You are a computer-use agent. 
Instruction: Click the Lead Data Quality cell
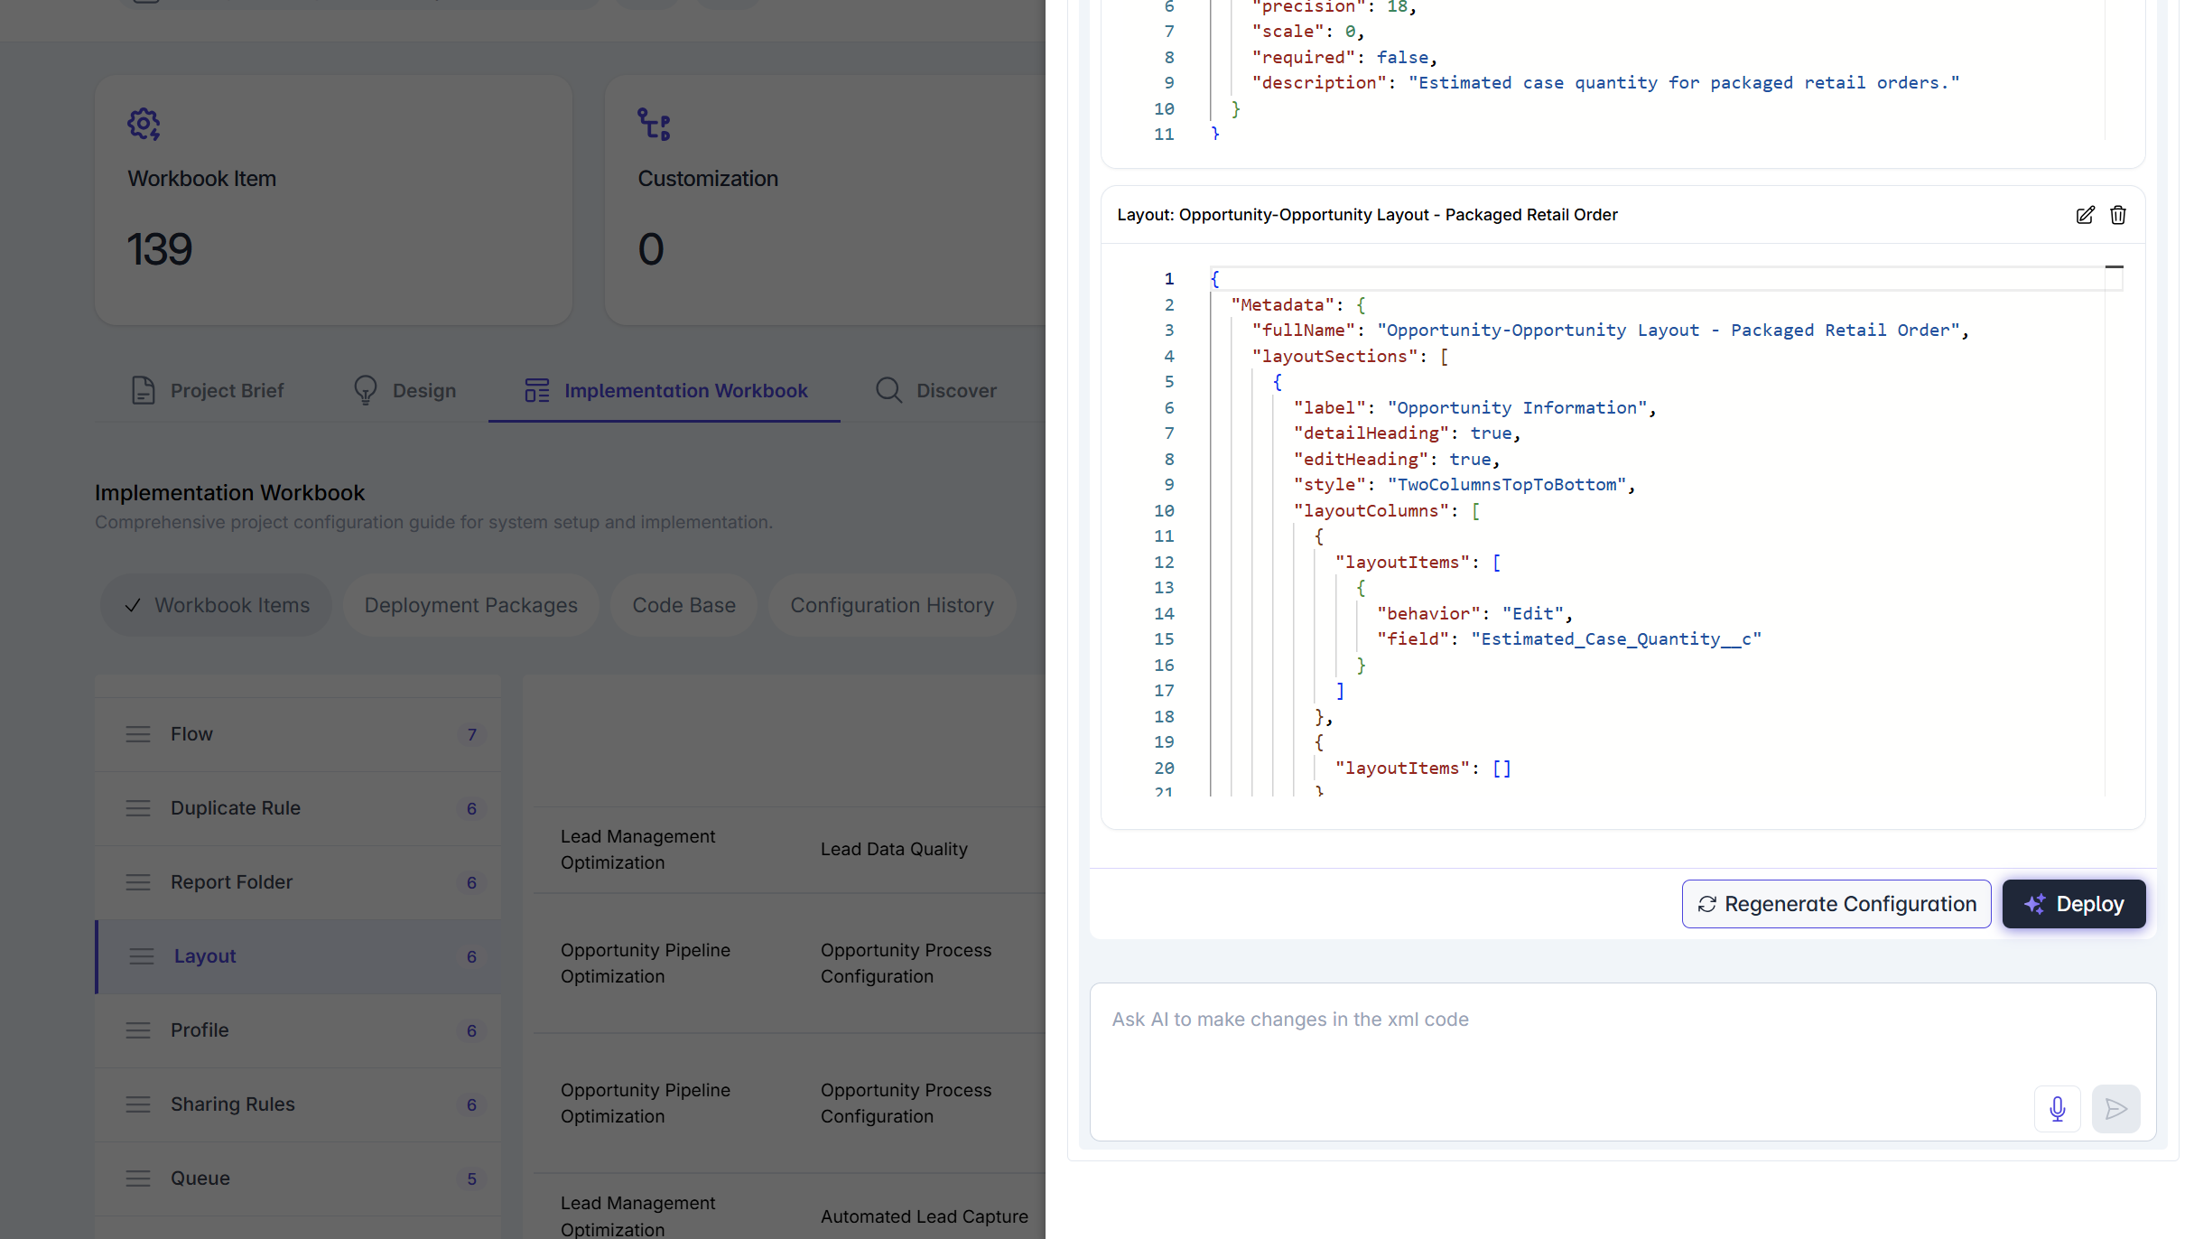click(894, 849)
